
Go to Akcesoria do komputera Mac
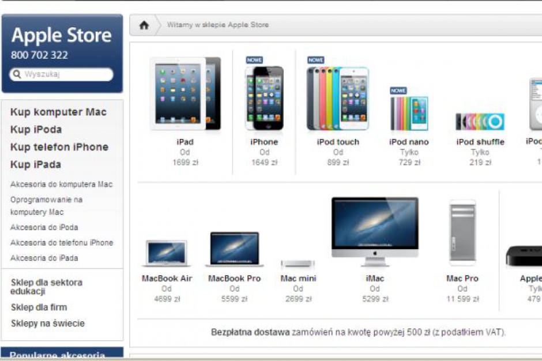click(x=62, y=185)
